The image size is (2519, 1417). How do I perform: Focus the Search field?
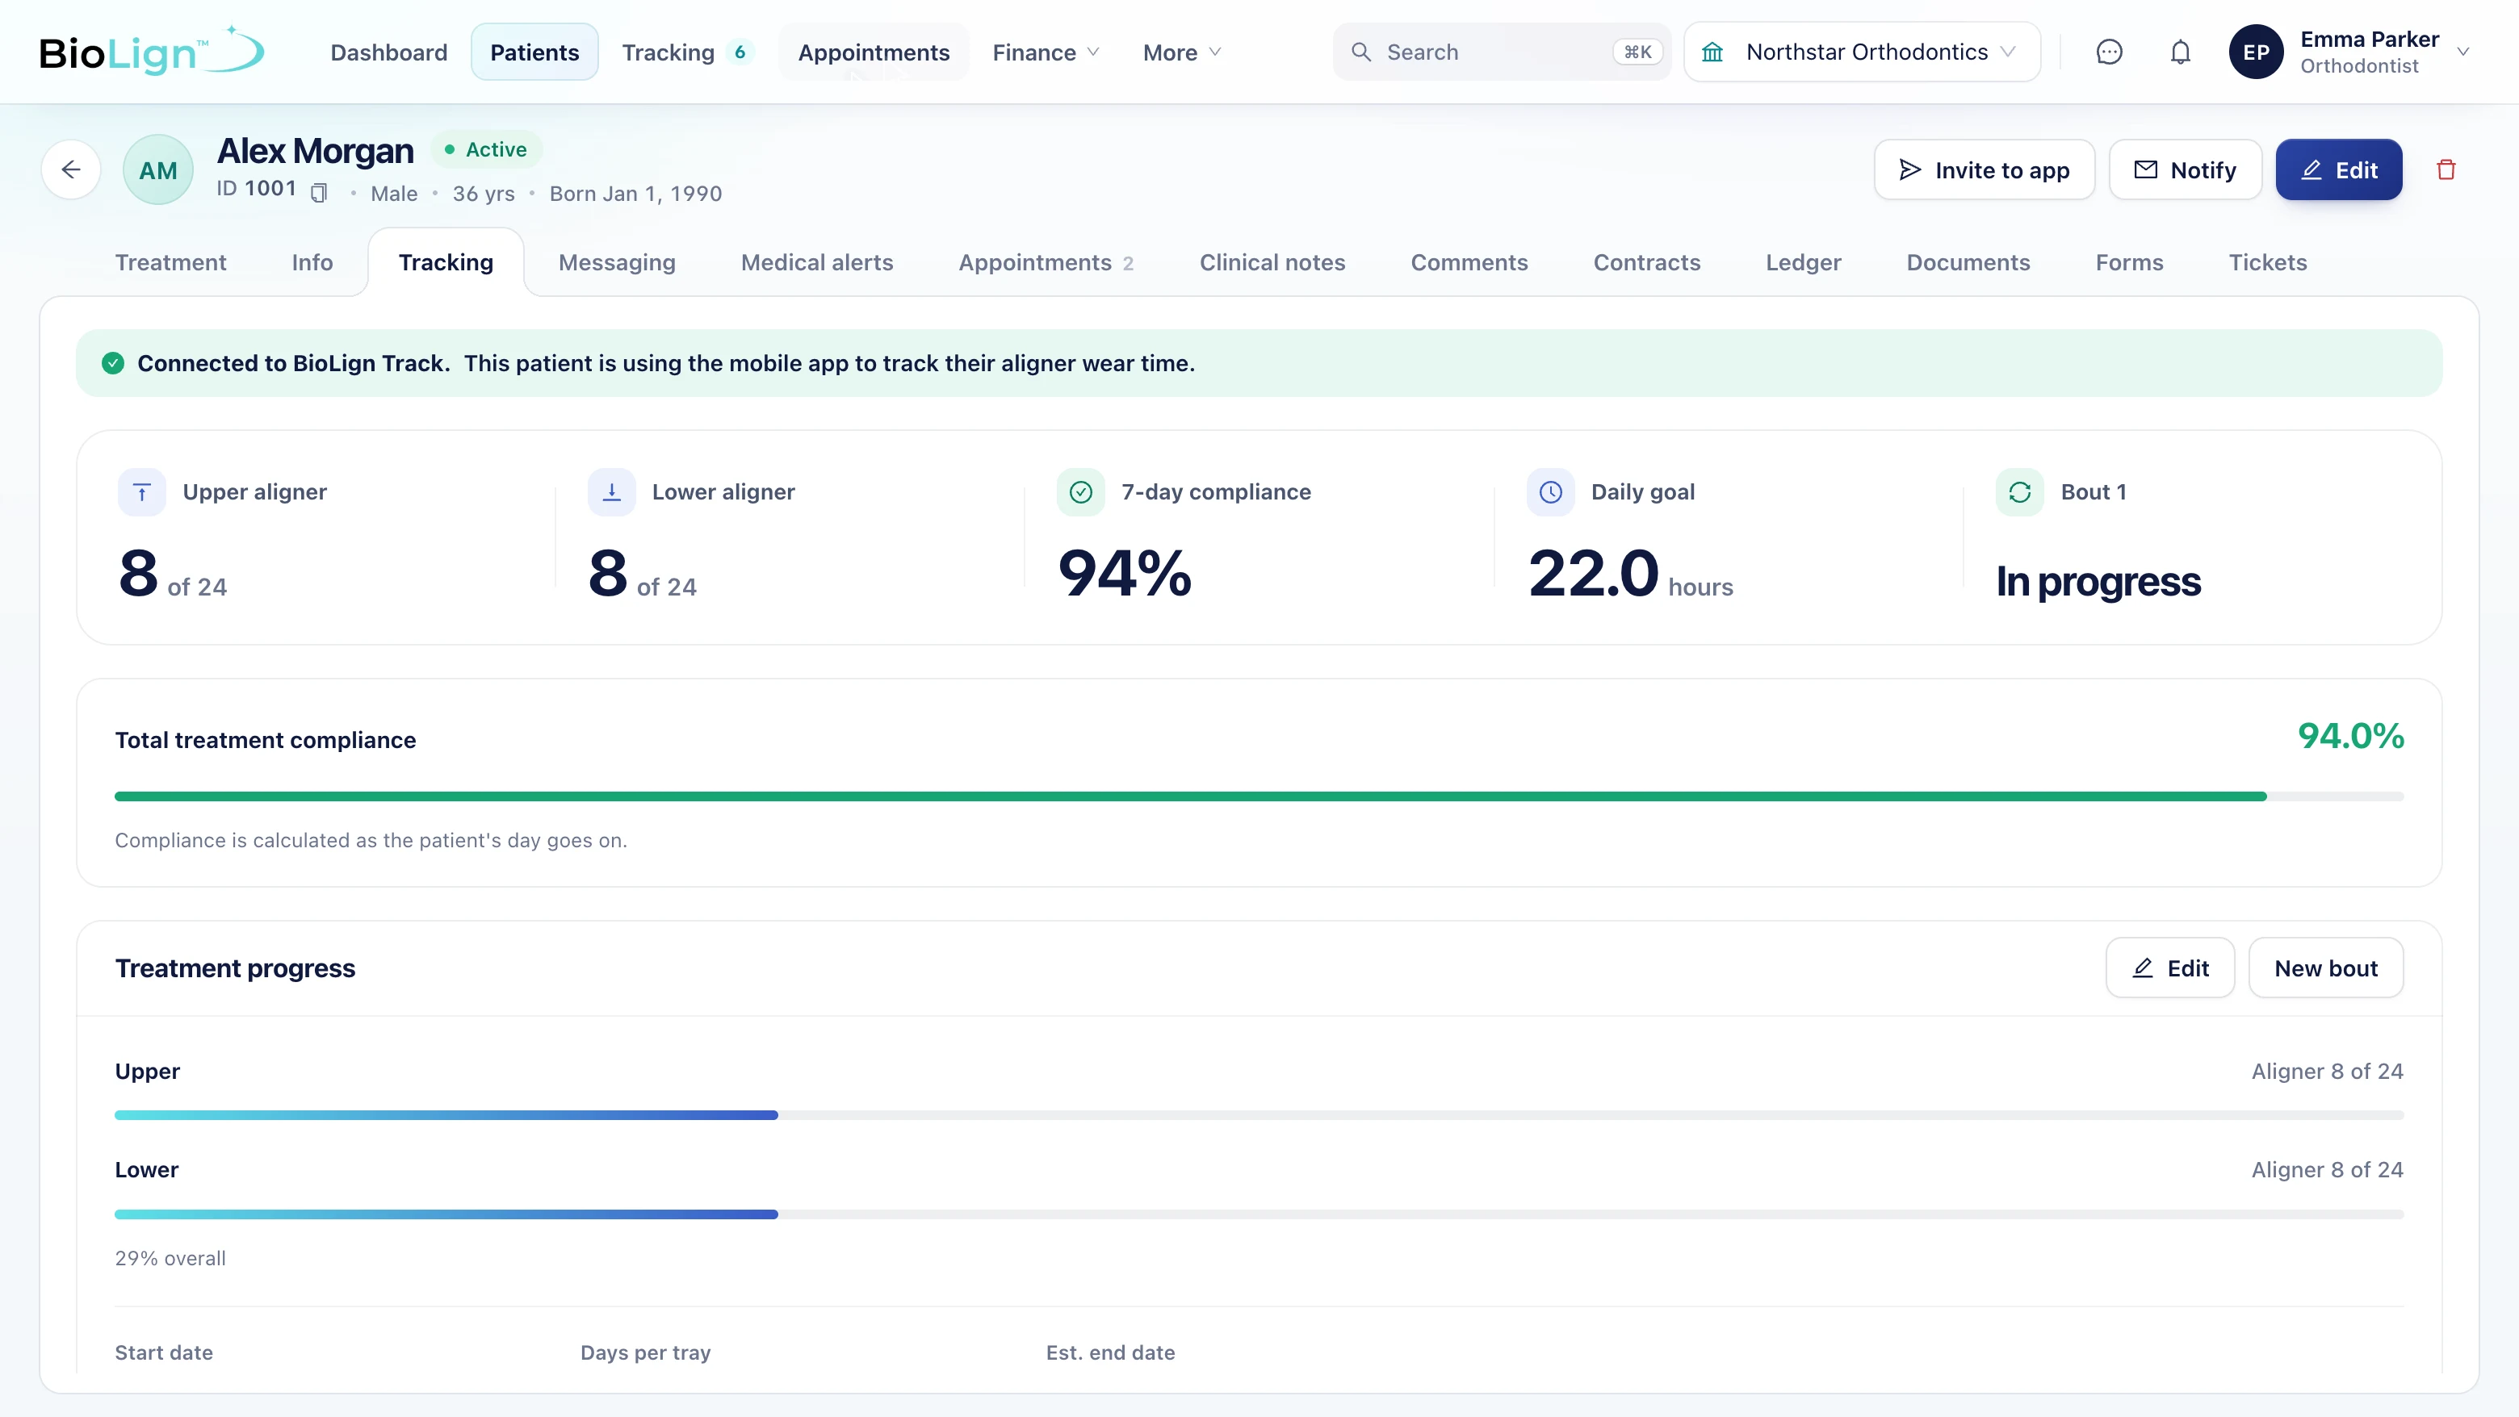(1501, 52)
